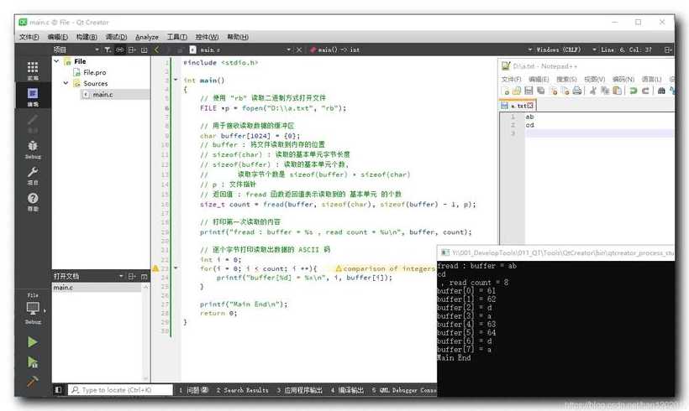Select File.pro in project tree
689x411 pixels.
click(x=94, y=72)
